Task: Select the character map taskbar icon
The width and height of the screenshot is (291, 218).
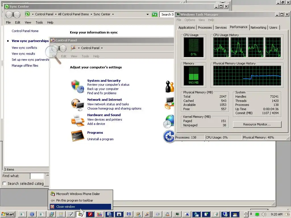Action: (158, 214)
